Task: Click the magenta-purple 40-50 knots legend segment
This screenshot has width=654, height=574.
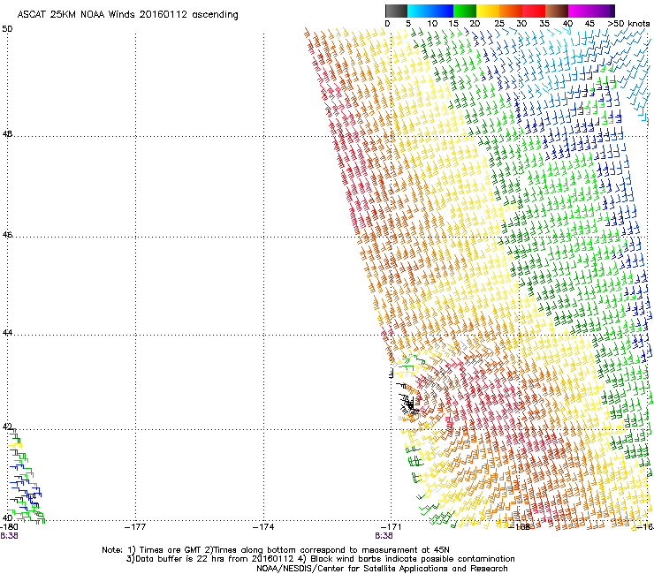Action: [x=591, y=11]
